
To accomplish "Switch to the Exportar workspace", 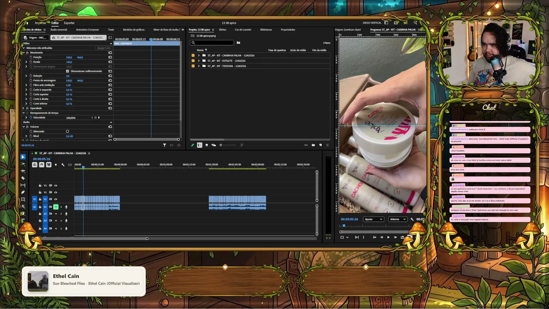I will pos(69,23).
